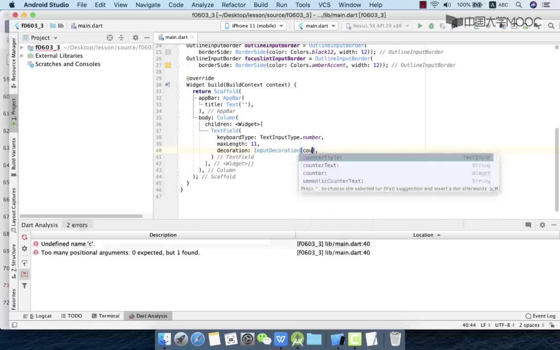The height and width of the screenshot is (350, 560).
Task: Open the Resource Manager side tab
Action: coord(14,63)
